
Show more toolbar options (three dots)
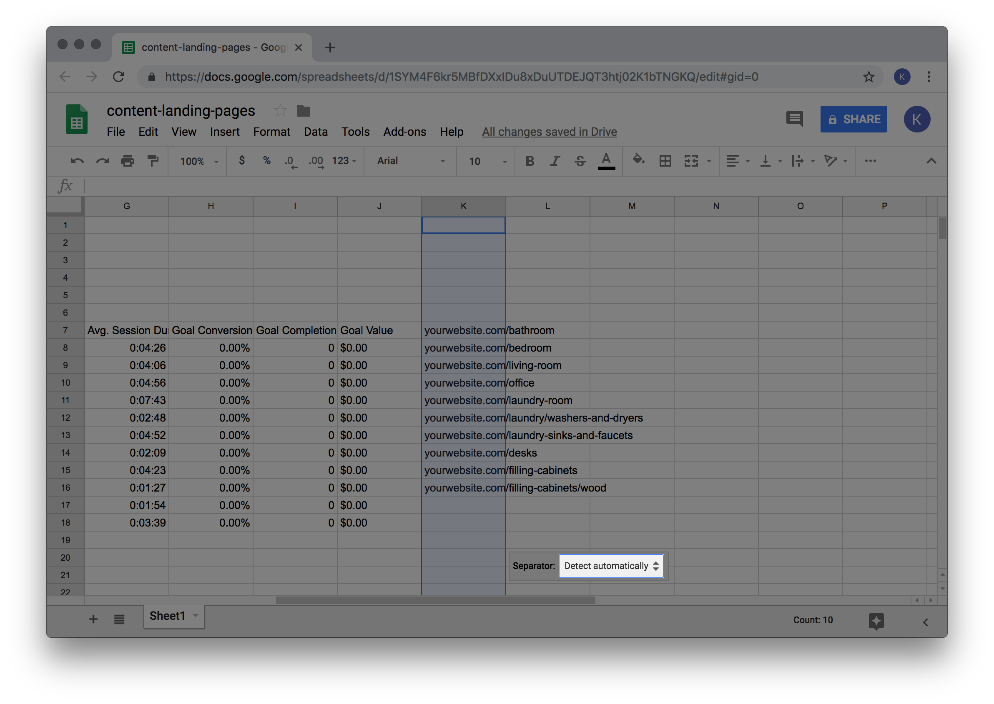pyautogui.click(x=870, y=161)
